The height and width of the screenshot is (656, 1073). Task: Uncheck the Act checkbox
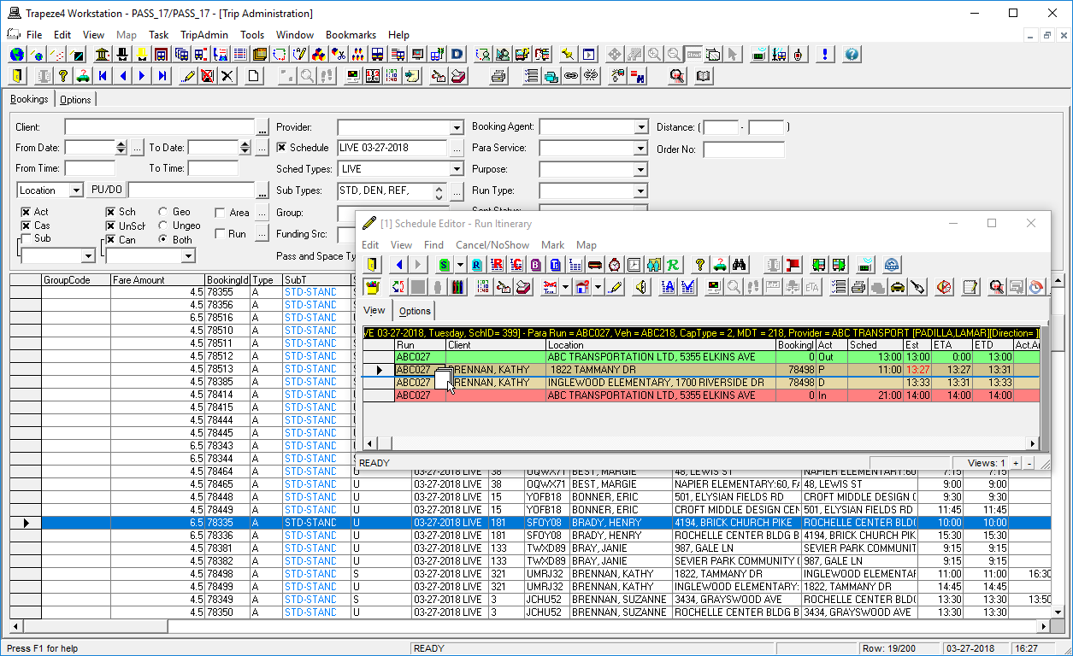pyautogui.click(x=24, y=212)
